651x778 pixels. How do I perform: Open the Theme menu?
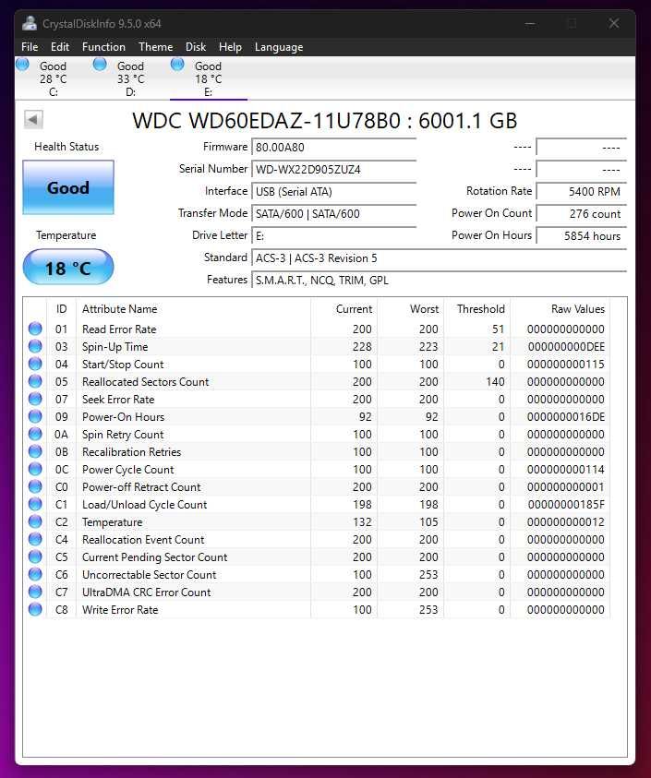coord(155,47)
